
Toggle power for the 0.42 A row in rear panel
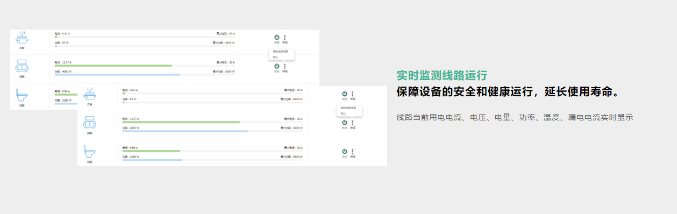(x=277, y=37)
